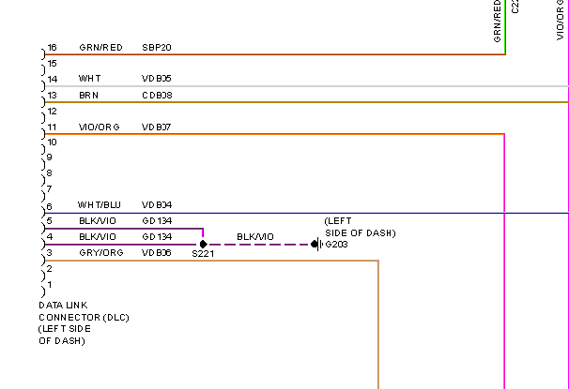
Task: Click the G203 ground label
Action: (336, 245)
